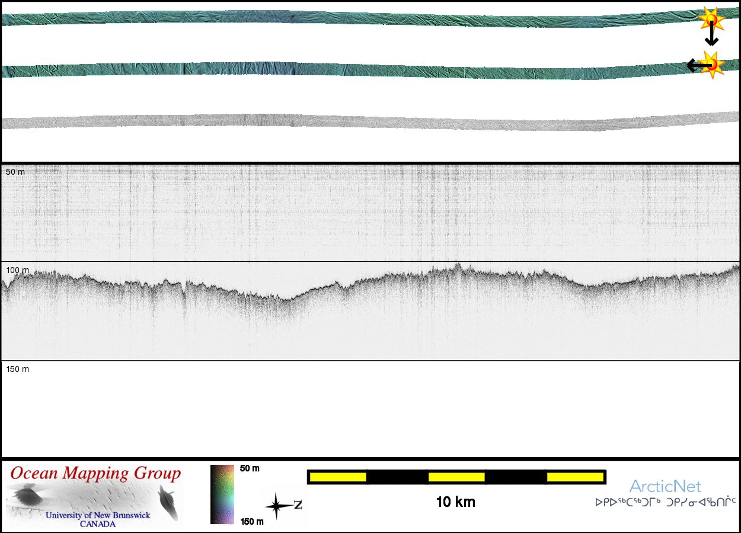Click the first yellow scale bar segment

tap(337, 477)
